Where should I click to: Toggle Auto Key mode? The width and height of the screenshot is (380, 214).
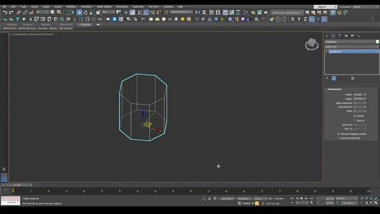330,199
